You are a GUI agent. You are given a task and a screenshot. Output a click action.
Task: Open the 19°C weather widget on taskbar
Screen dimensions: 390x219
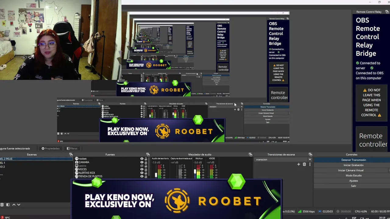coord(5,217)
